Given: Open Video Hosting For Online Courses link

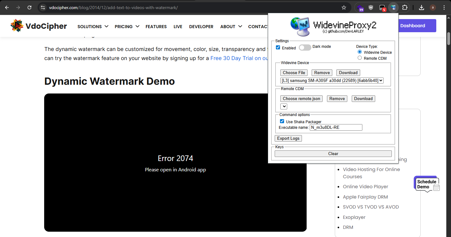Looking at the screenshot, I should (x=371, y=173).
